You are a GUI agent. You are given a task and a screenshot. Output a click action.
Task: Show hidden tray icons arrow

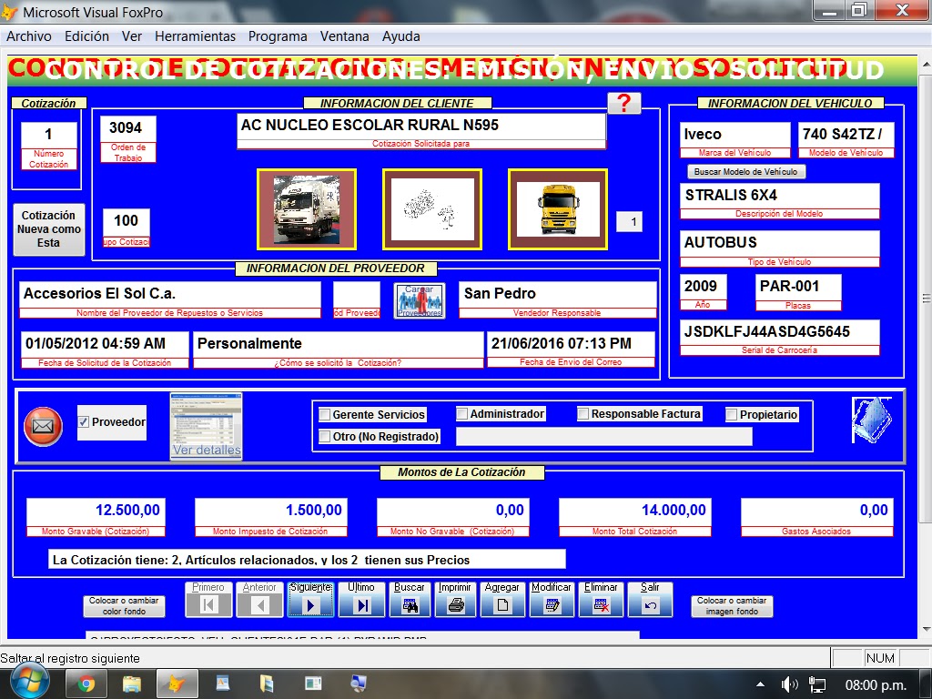760,684
